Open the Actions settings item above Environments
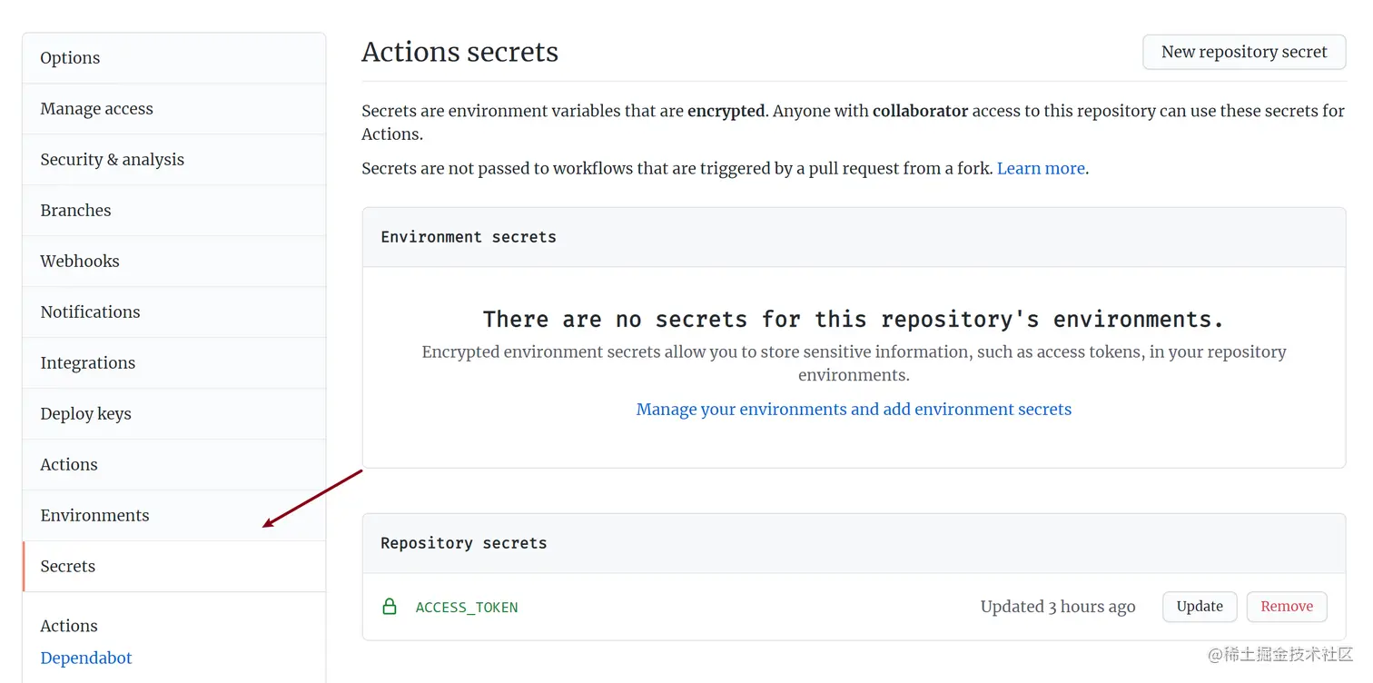This screenshot has width=1373, height=683. [69, 465]
